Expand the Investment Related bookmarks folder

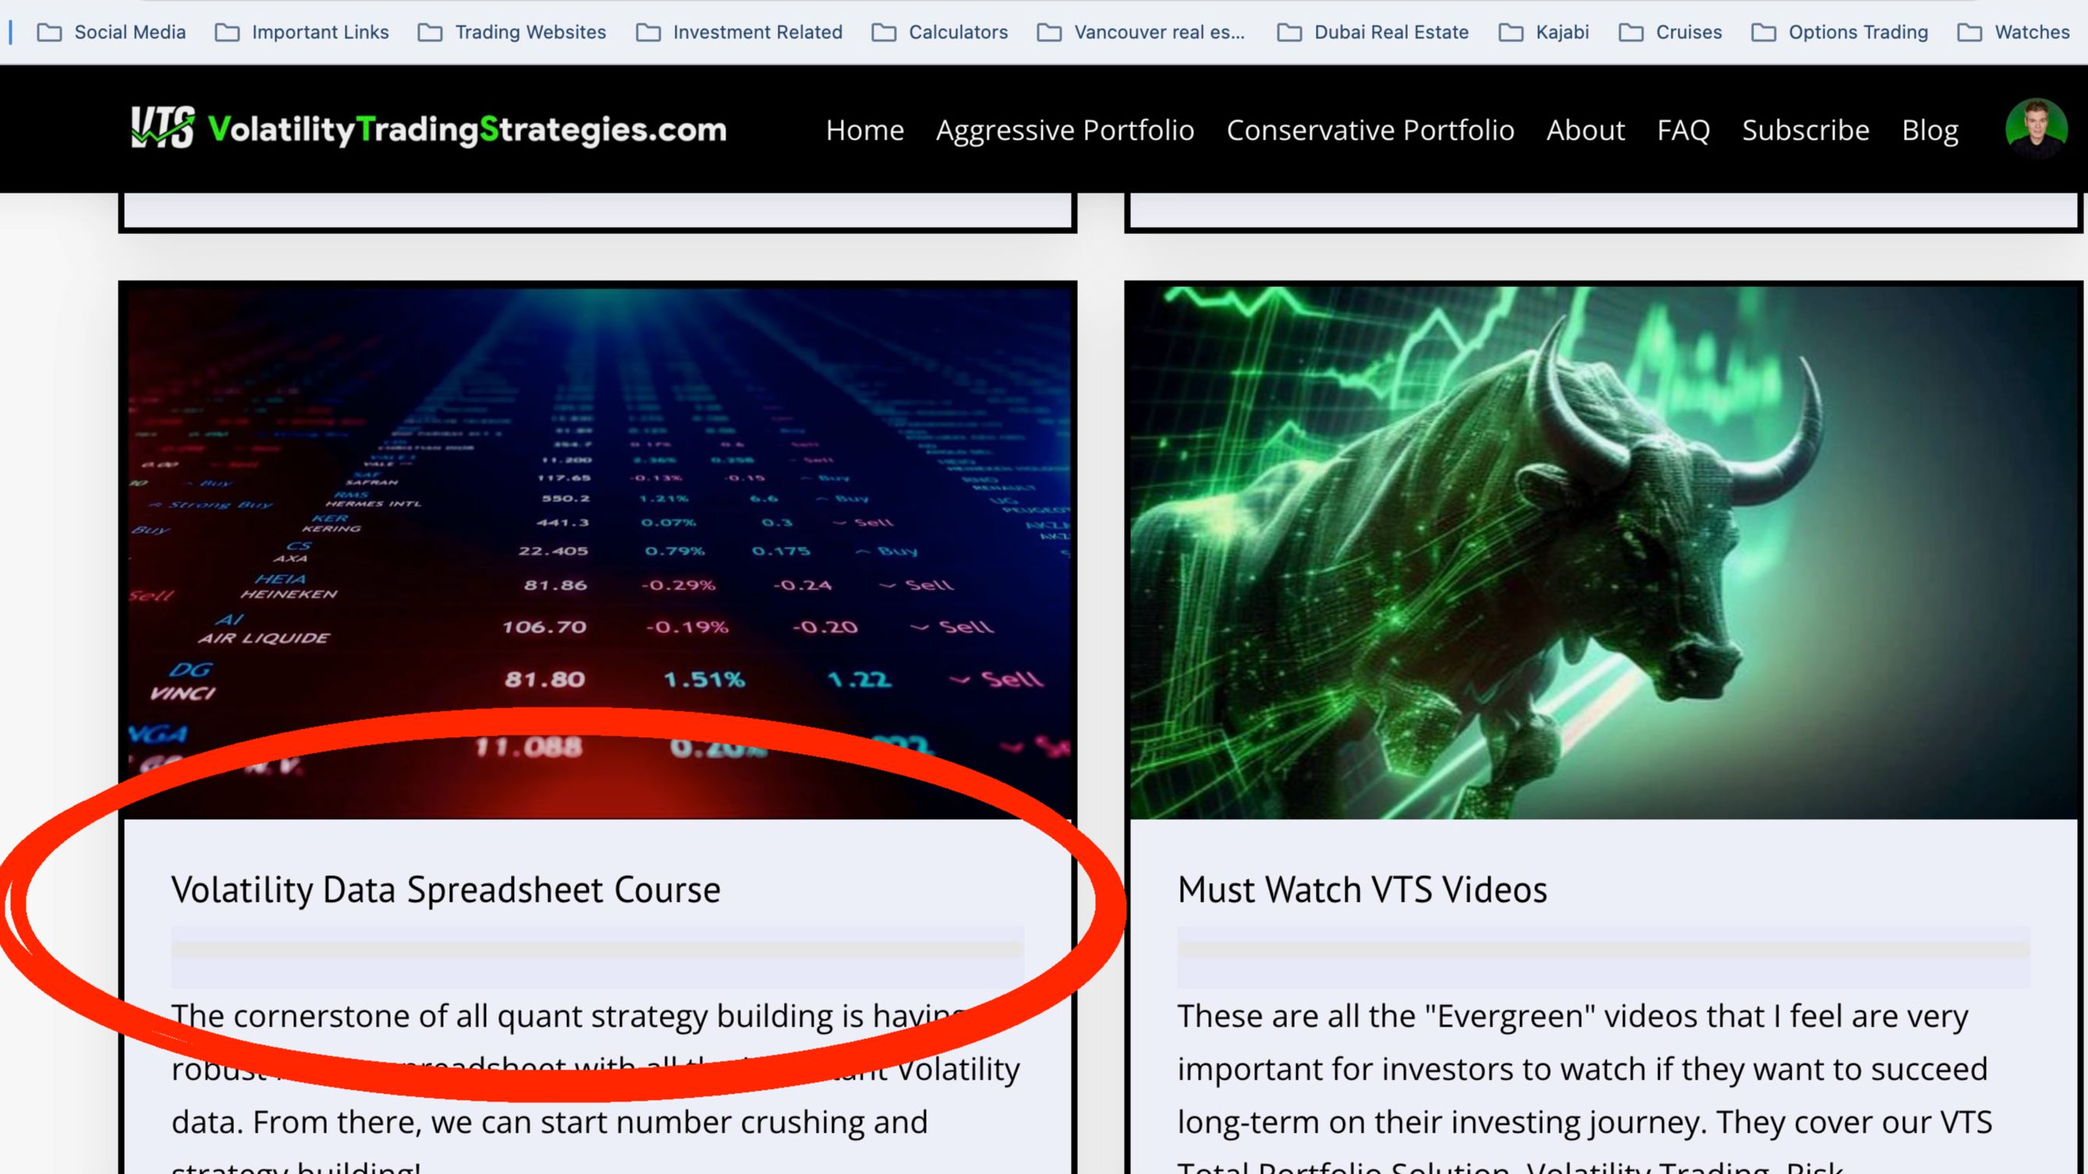point(739,33)
